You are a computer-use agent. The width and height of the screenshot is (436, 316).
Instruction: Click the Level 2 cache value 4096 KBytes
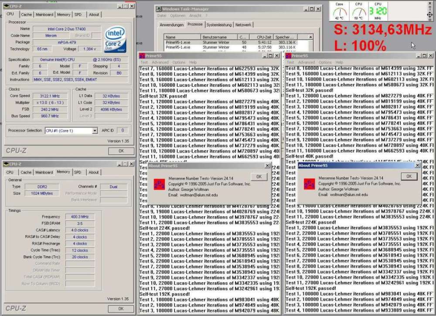(111, 109)
